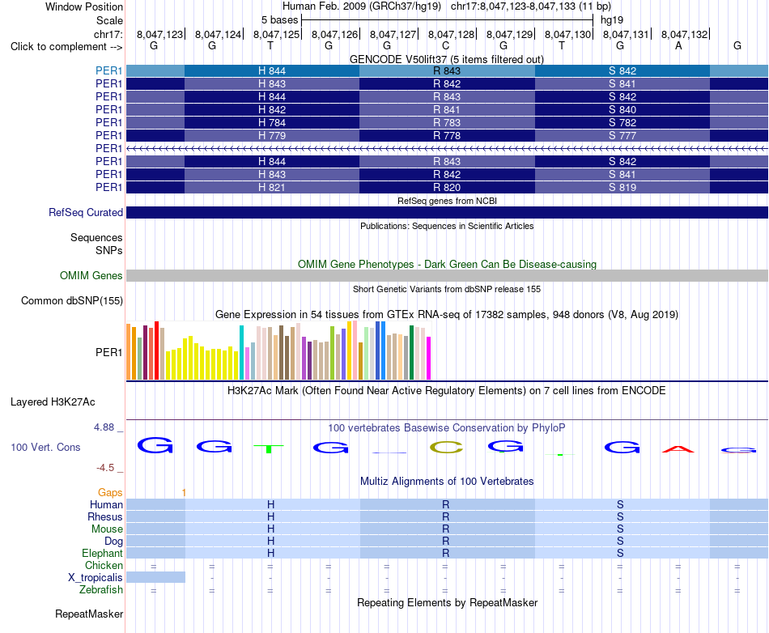Click the Sequences track label
This screenshot has width=769, height=633.
(96, 237)
